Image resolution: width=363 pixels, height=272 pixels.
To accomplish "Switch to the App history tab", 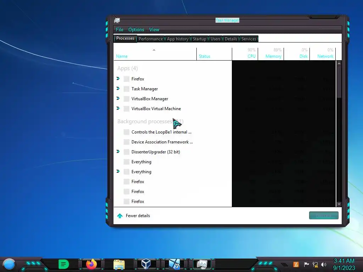I will (178, 39).
